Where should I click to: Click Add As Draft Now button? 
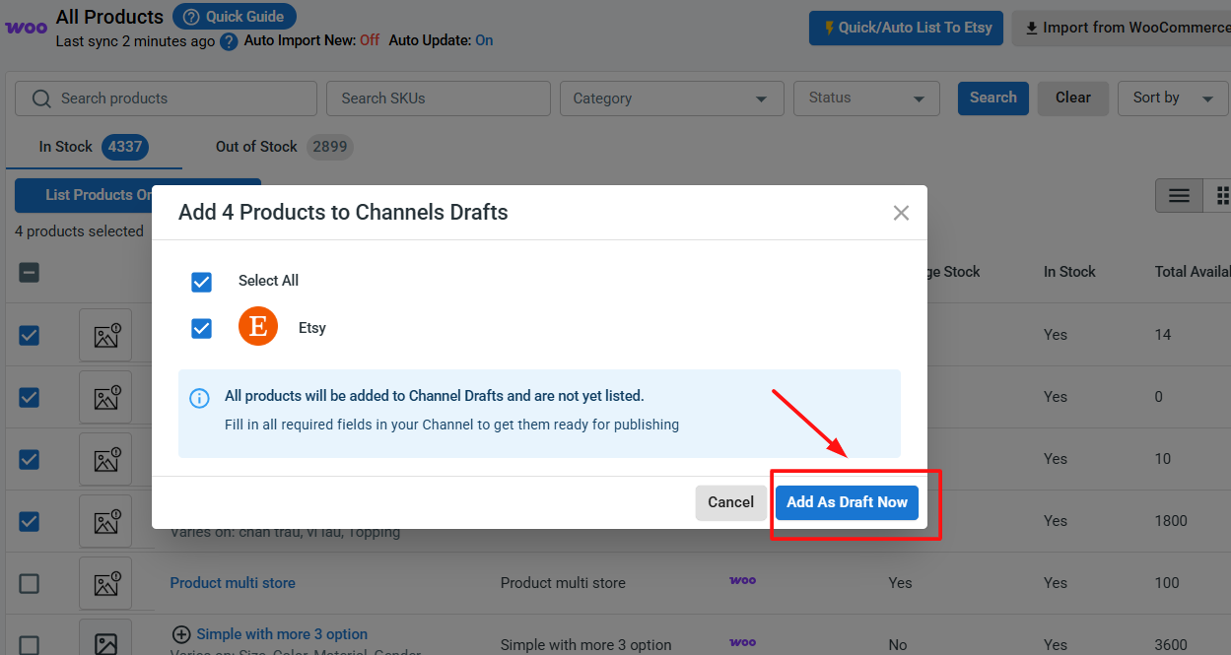tap(847, 502)
